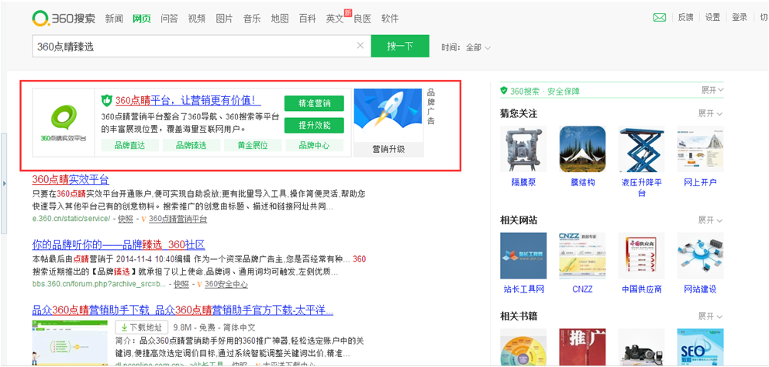
Task: Open the 360点睛平台，让营销更有价值 ad title
Action: coord(188,101)
